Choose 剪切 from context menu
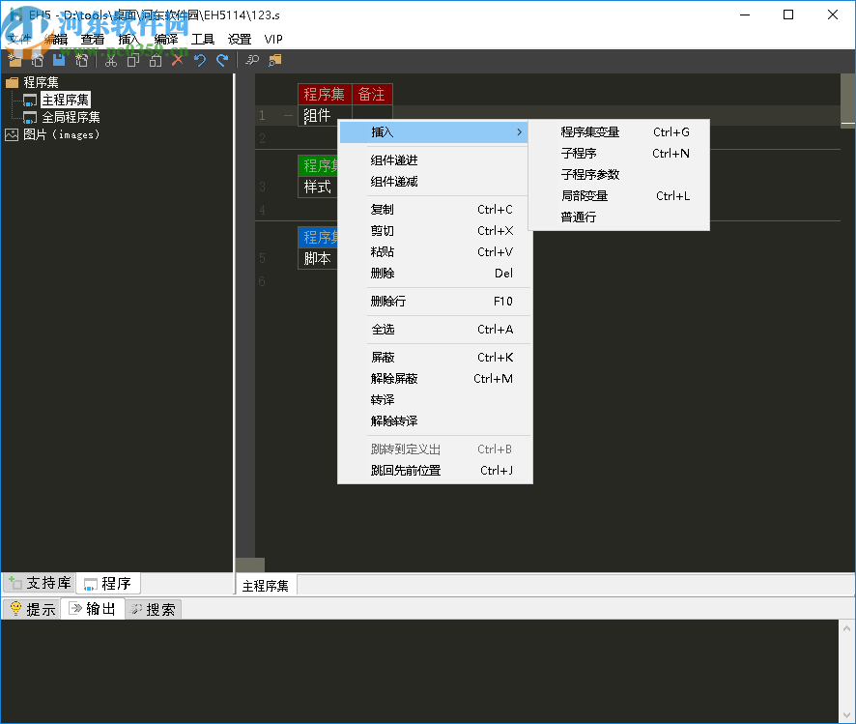This screenshot has width=856, height=724. (434, 231)
